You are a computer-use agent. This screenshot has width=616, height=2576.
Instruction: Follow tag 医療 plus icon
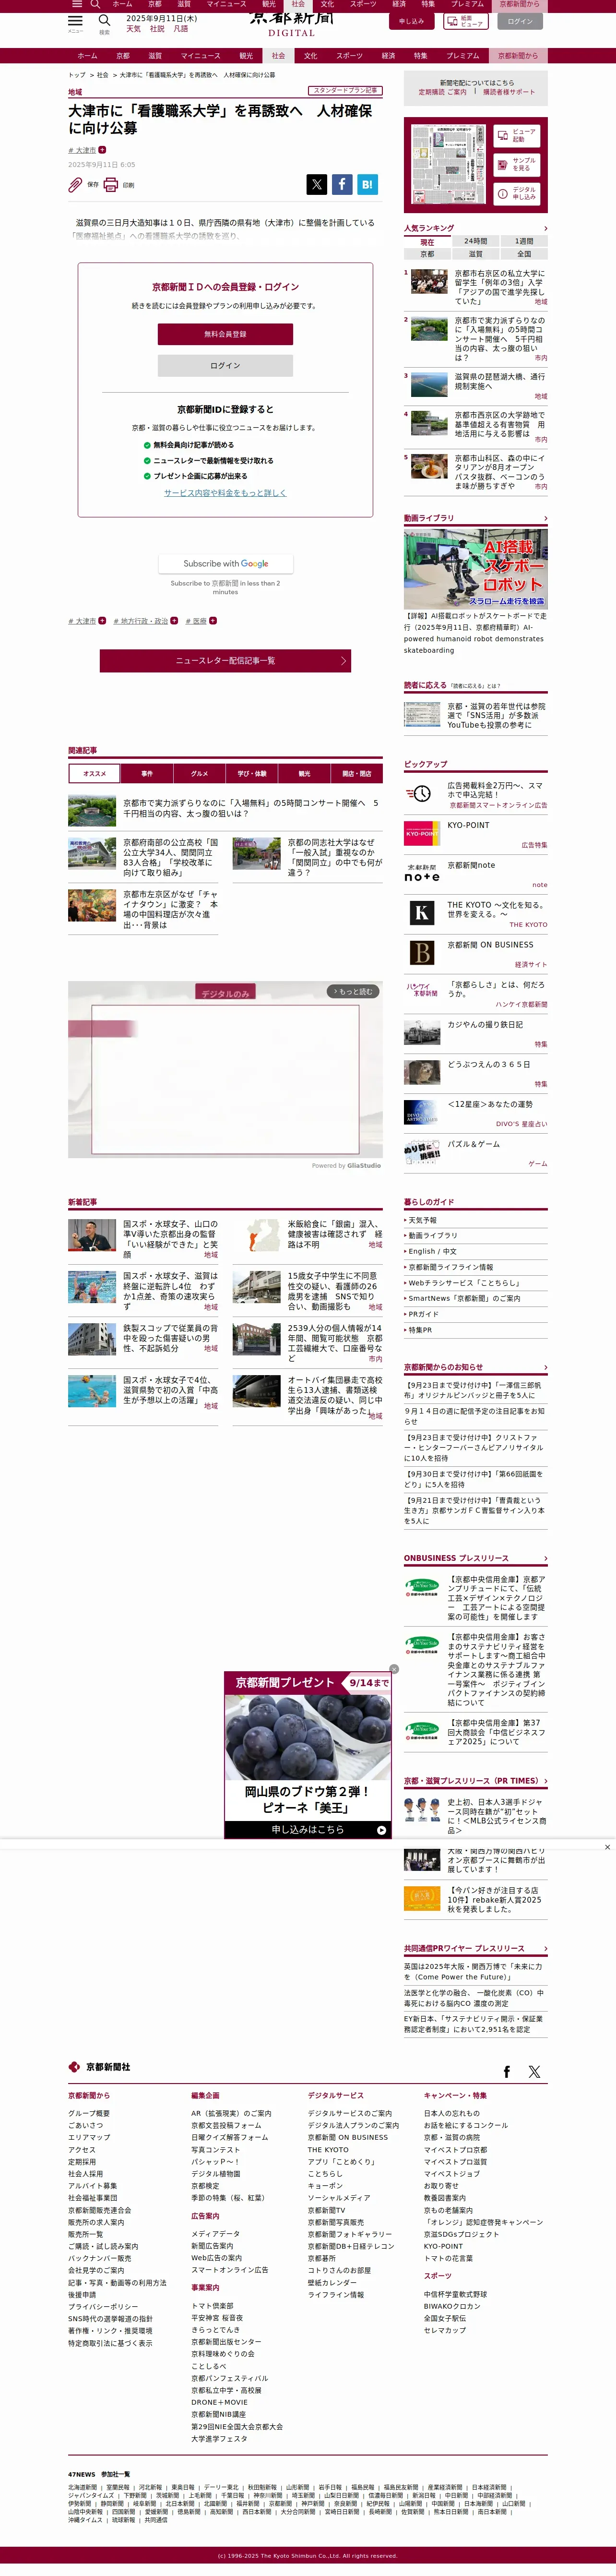pyautogui.click(x=213, y=621)
